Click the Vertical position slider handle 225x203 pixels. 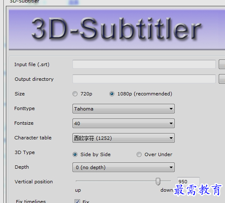pos(158,182)
